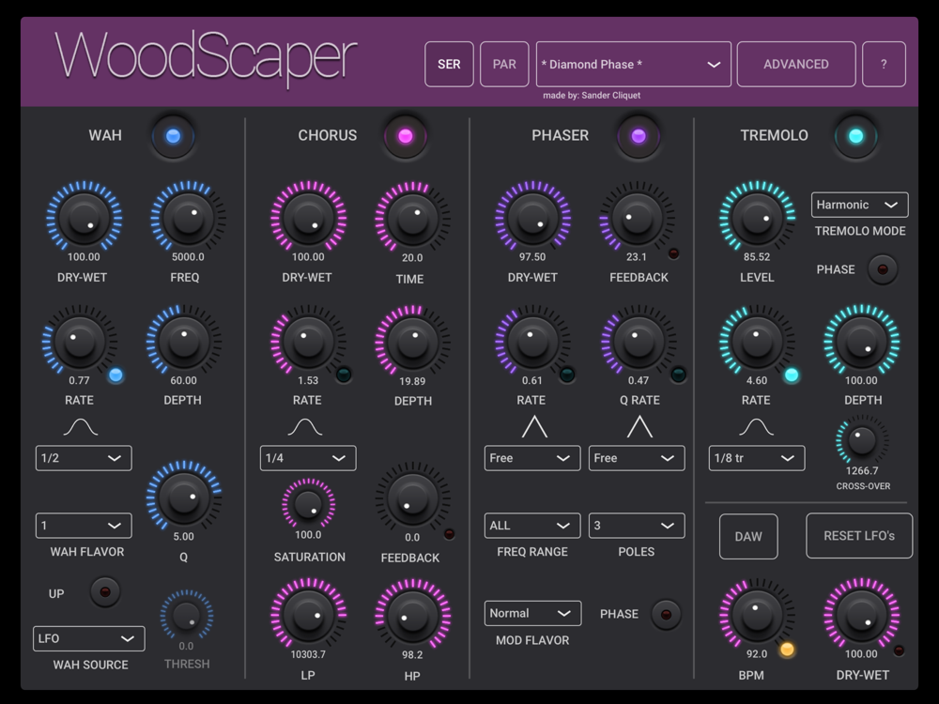Click the Wah DEPTH knob

[183, 342]
